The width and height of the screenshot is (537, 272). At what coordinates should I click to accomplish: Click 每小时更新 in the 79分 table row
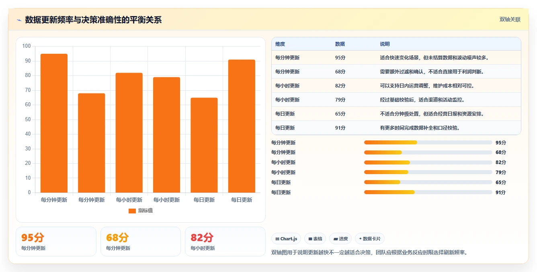[287, 100]
